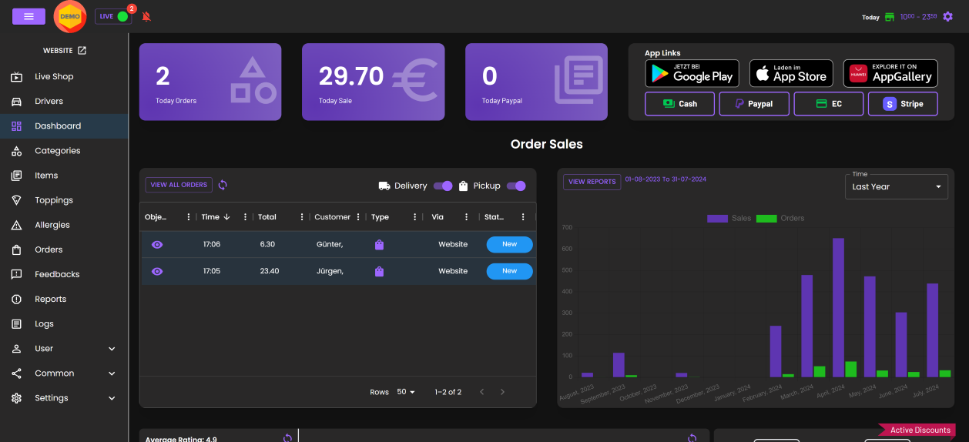The width and height of the screenshot is (969, 442).
Task: Click the Stripe payment button
Action: 903,104
